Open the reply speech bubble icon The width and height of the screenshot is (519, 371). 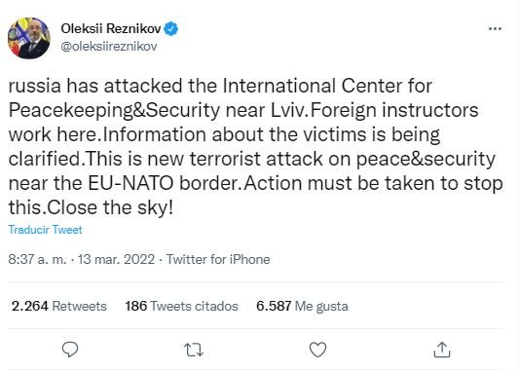70,350
